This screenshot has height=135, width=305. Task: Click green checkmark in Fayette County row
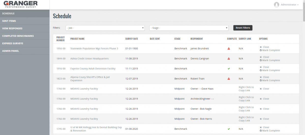point(228,69)
